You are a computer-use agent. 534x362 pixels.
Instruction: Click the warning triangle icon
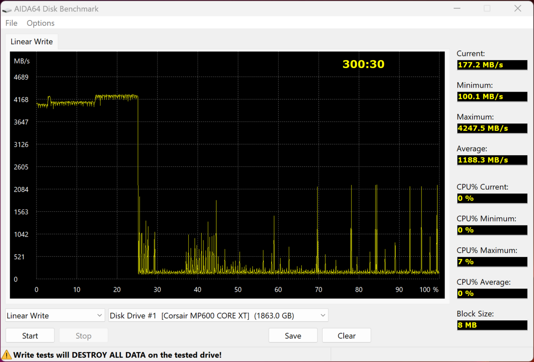(x=7, y=354)
